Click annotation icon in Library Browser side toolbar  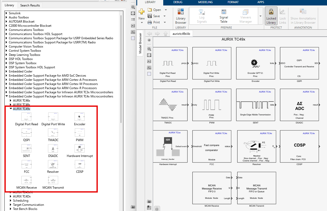point(133,26)
